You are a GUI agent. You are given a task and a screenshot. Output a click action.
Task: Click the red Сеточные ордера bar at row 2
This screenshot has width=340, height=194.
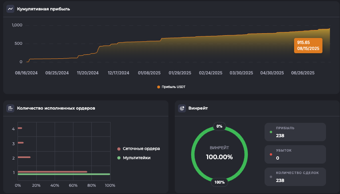24,157
